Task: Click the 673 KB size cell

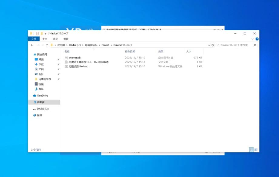Action: click(x=198, y=58)
